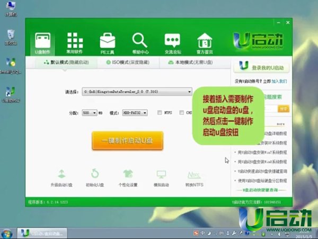Click the 登录我的U启动 button
The width and height of the screenshot is (318, 239).
coord(261,66)
